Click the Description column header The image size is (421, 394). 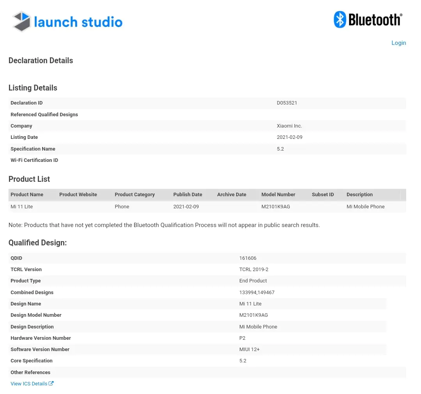point(359,194)
